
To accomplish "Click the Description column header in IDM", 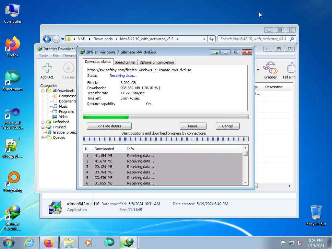I will [x=274, y=87].
